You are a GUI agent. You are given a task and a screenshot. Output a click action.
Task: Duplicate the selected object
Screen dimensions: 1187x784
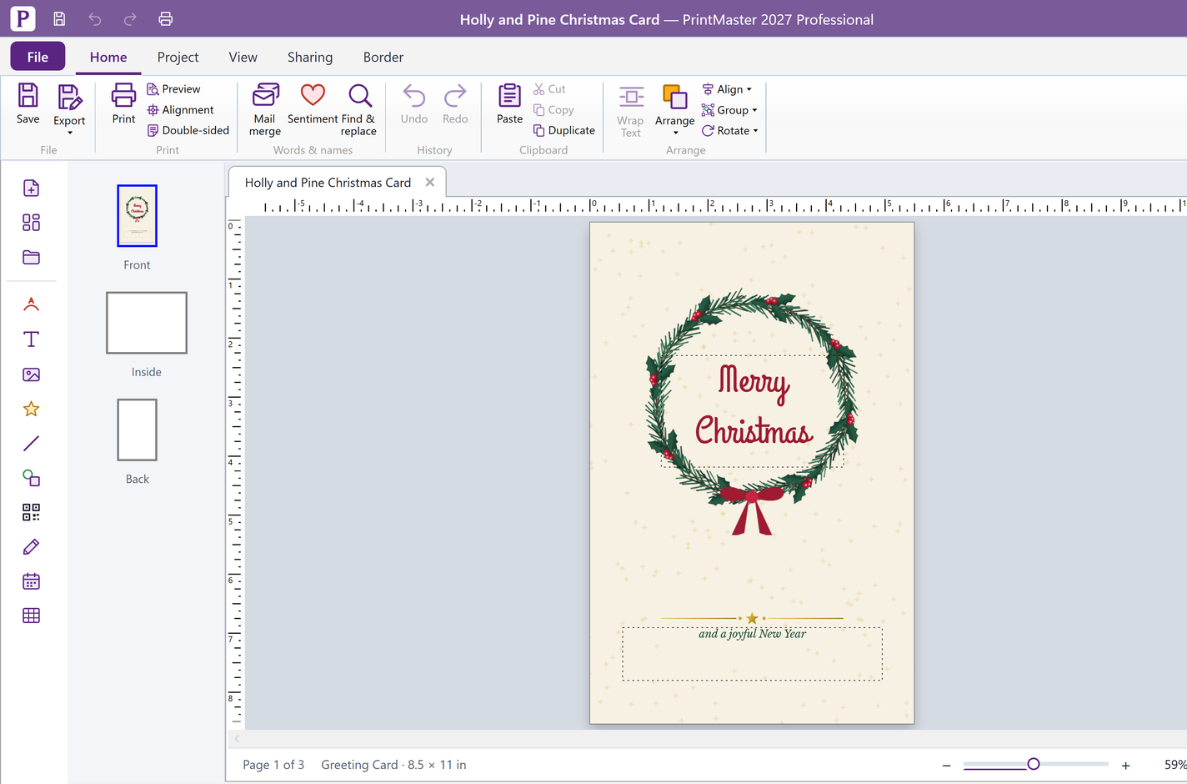564,130
